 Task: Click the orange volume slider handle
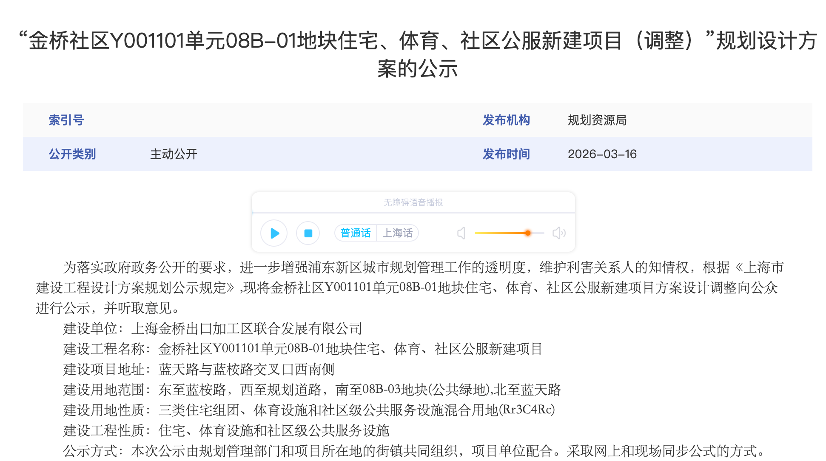pos(527,233)
